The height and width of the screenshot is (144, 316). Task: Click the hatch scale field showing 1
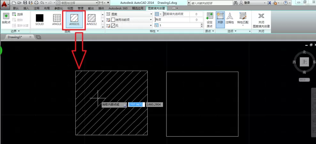click(x=179, y=25)
